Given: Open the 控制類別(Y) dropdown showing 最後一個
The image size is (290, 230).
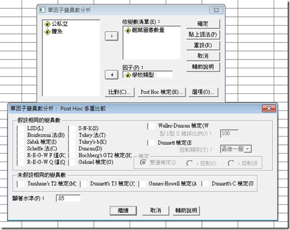Looking at the screenshot, I should [236, 149].
